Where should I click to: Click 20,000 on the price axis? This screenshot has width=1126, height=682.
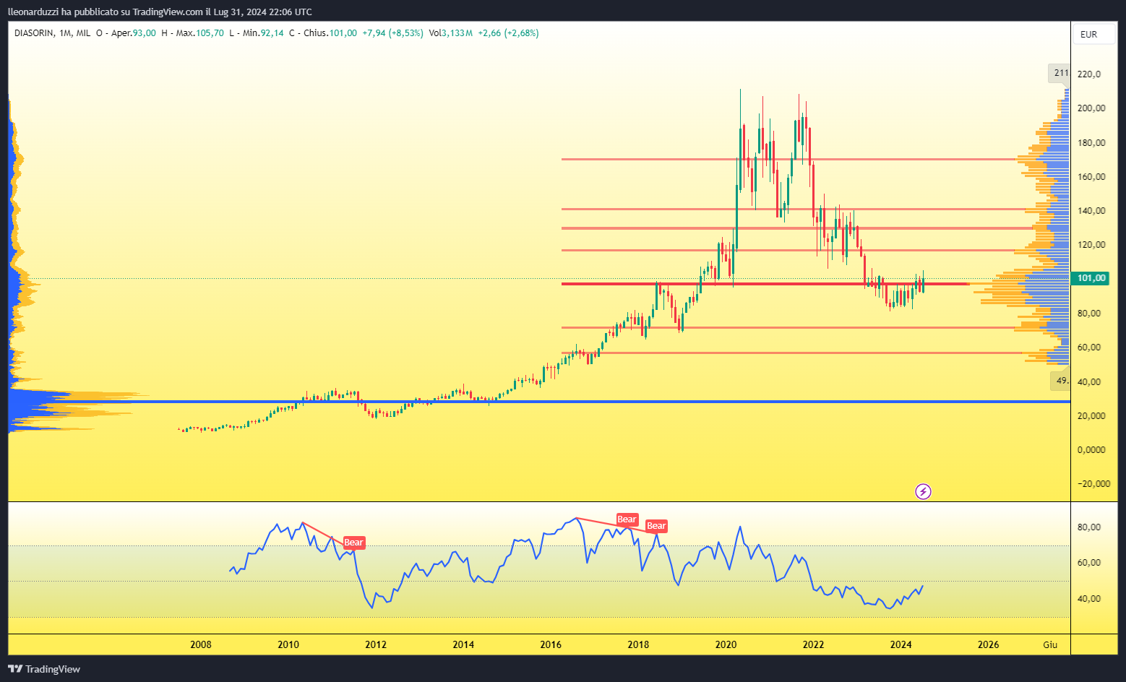pos(1091,416)
